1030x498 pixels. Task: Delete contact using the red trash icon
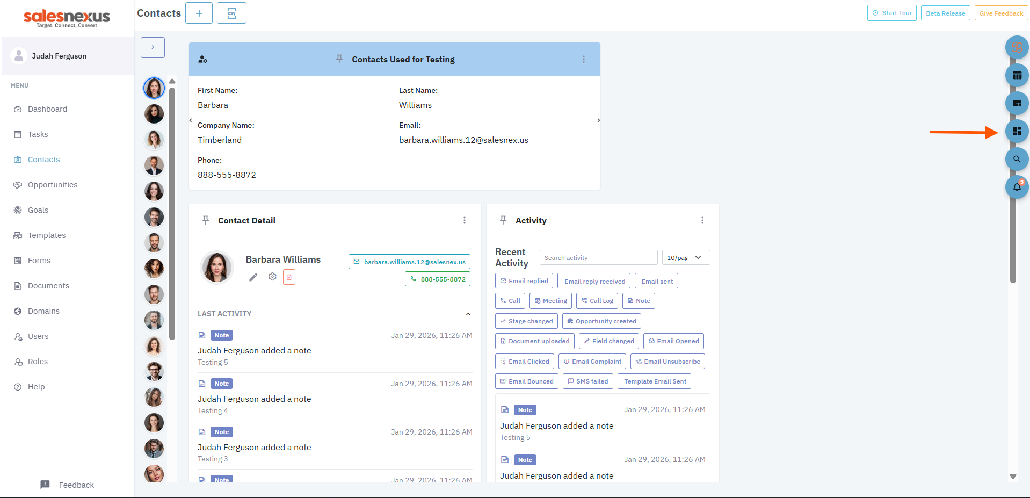pos(289,277)
